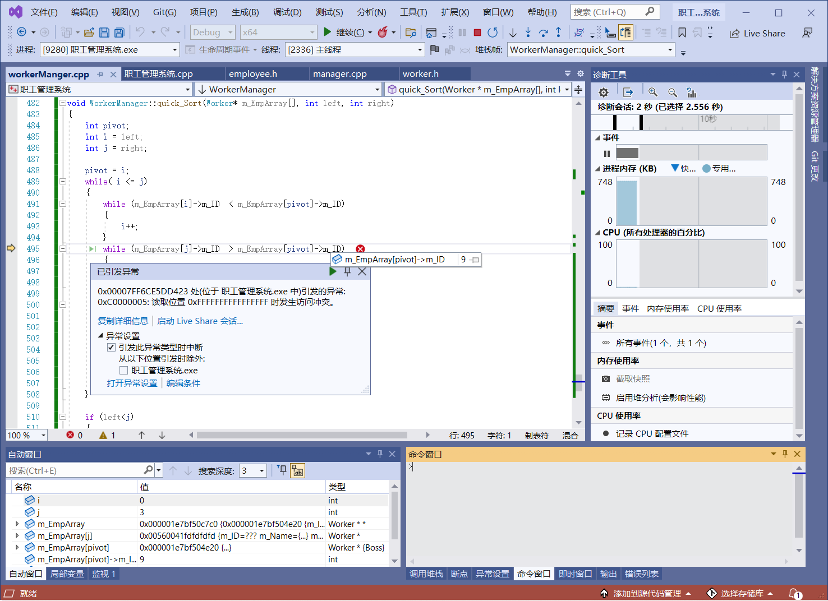Click 添加到源代码管理 in status bar

(x=646, y=593)
